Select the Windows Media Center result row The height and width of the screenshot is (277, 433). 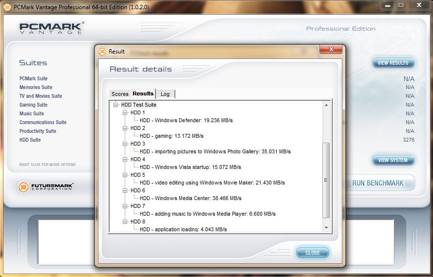(190, 198)
